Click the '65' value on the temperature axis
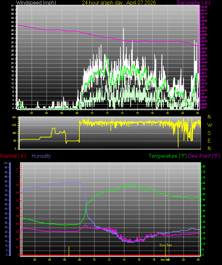This screenshot has width=222, height=265. pos(204,183)
